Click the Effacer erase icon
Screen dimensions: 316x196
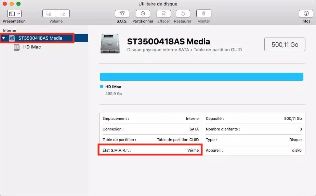coord(164,14)
